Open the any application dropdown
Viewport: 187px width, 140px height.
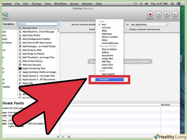tap(149, 25)
